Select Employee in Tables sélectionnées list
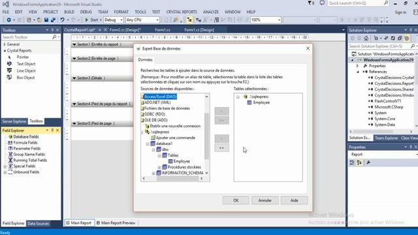The width and height of the screenshot is (418, 235). tap(261, 102)
